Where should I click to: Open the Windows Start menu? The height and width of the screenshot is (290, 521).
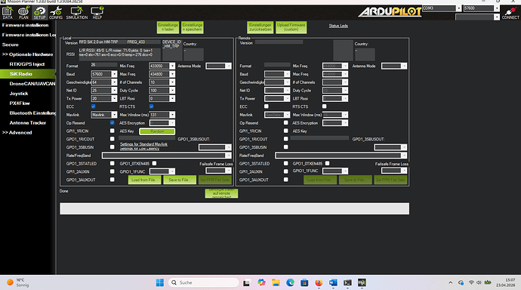[x=160, y=282]
